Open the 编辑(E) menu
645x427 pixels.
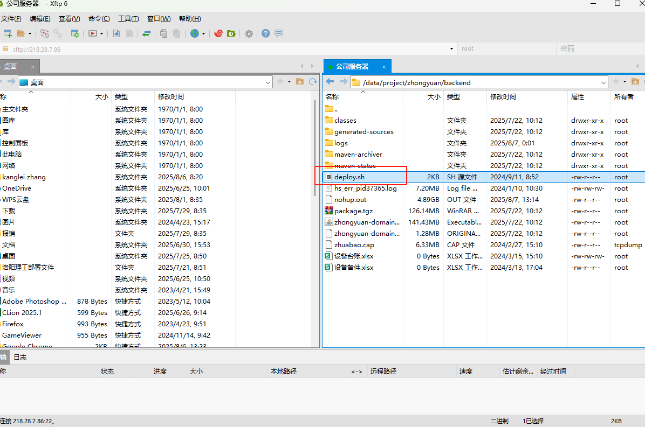(x=40, y=19)
